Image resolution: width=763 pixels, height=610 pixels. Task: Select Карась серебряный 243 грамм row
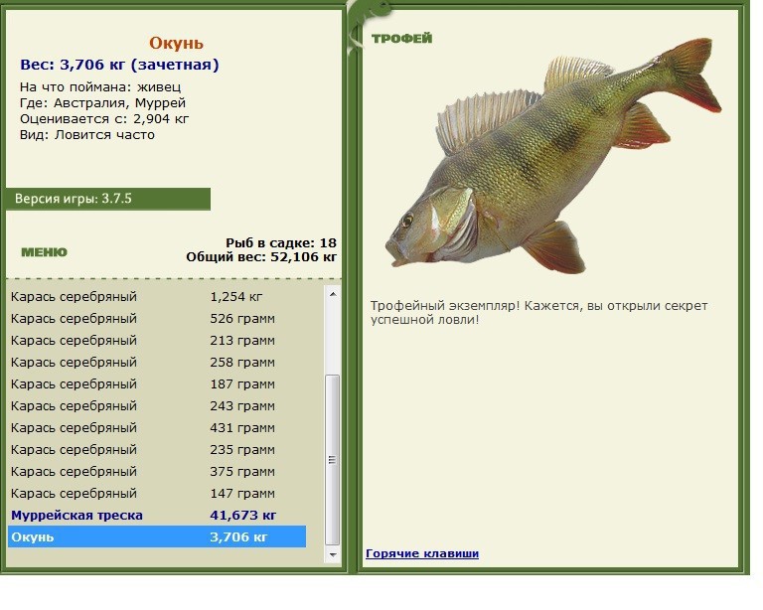[x=157, y=406]
